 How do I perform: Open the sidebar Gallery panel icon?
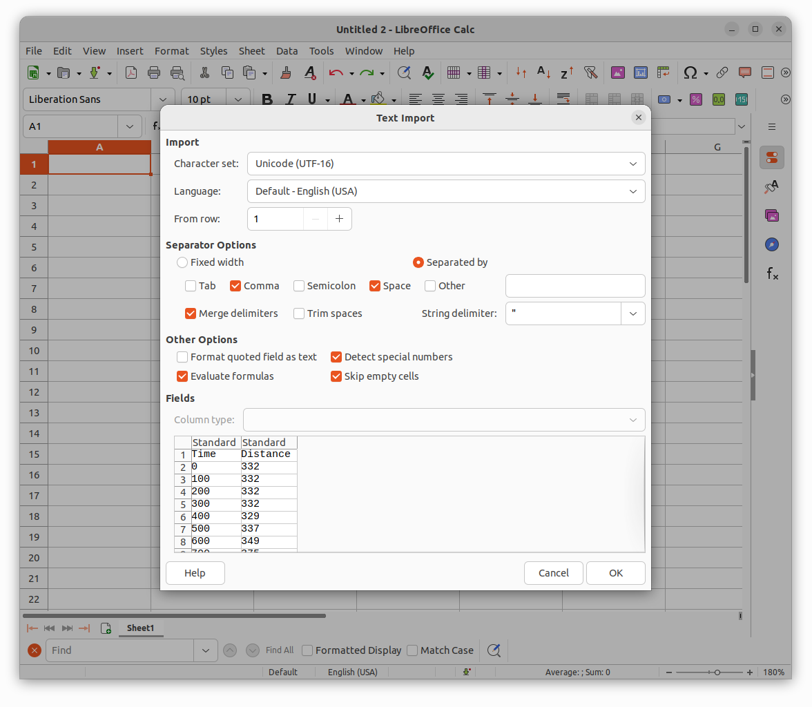[772, 215]
